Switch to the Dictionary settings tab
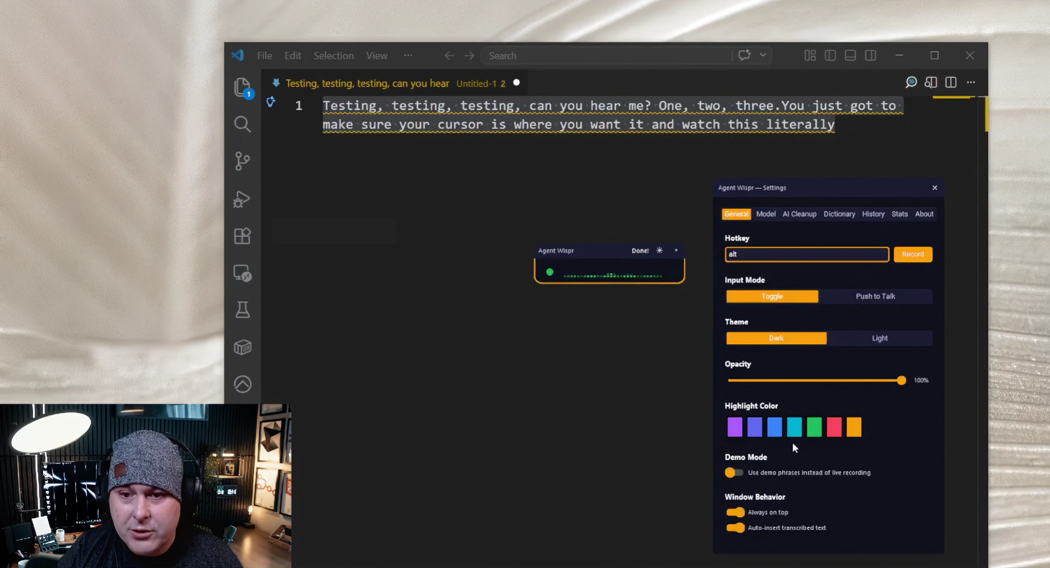 (x=839, y=214)
